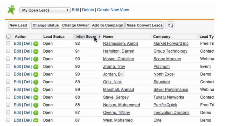Sort the list by the Company column
230x126 pixels.
pyautogui.click(x=162, y=37)
